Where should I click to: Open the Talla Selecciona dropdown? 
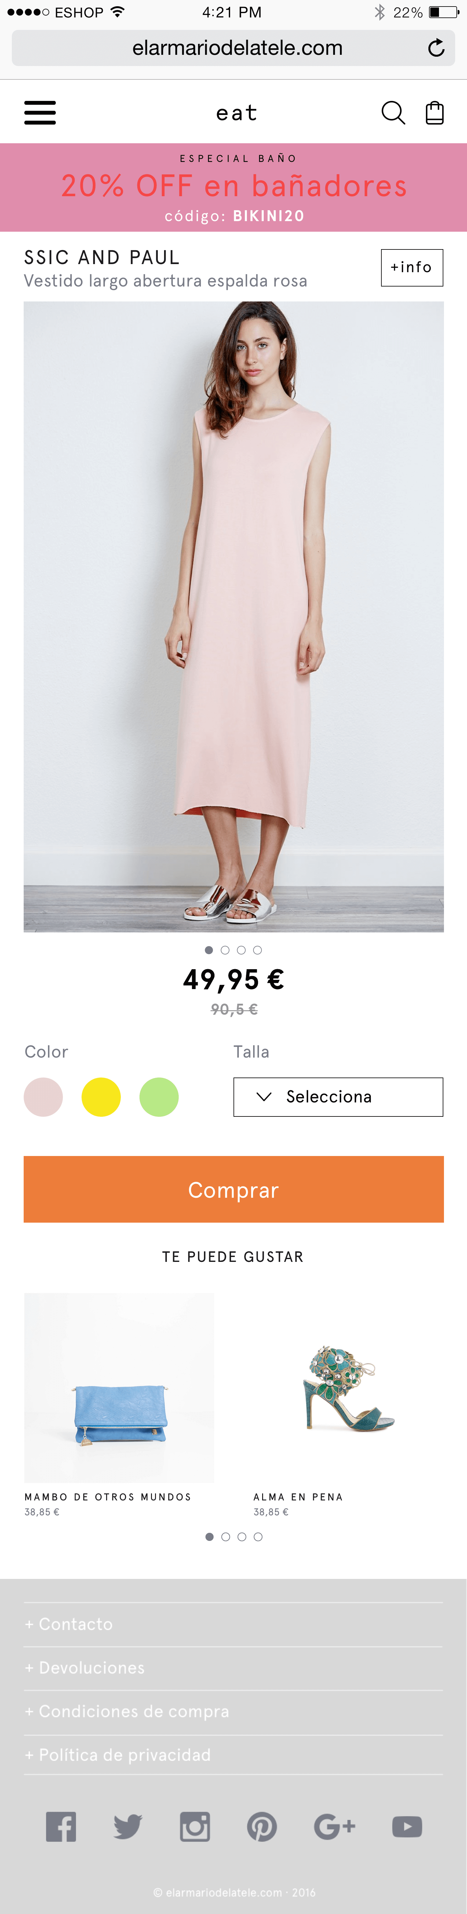[338, 1097]
